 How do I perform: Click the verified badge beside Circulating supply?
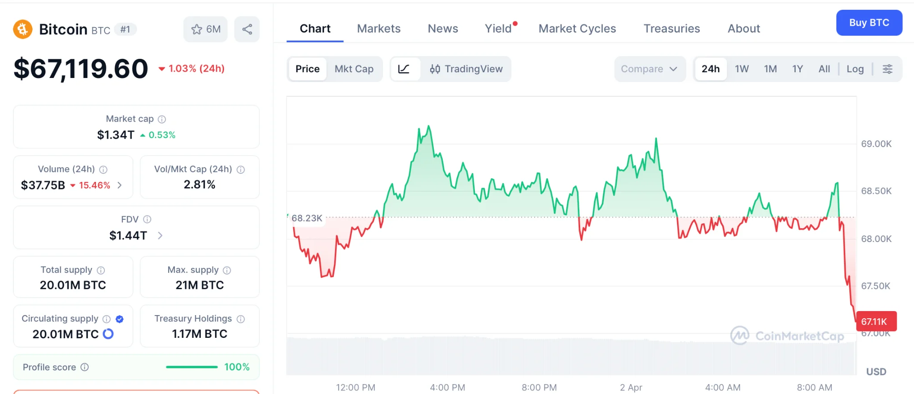(x=119, y=319)
